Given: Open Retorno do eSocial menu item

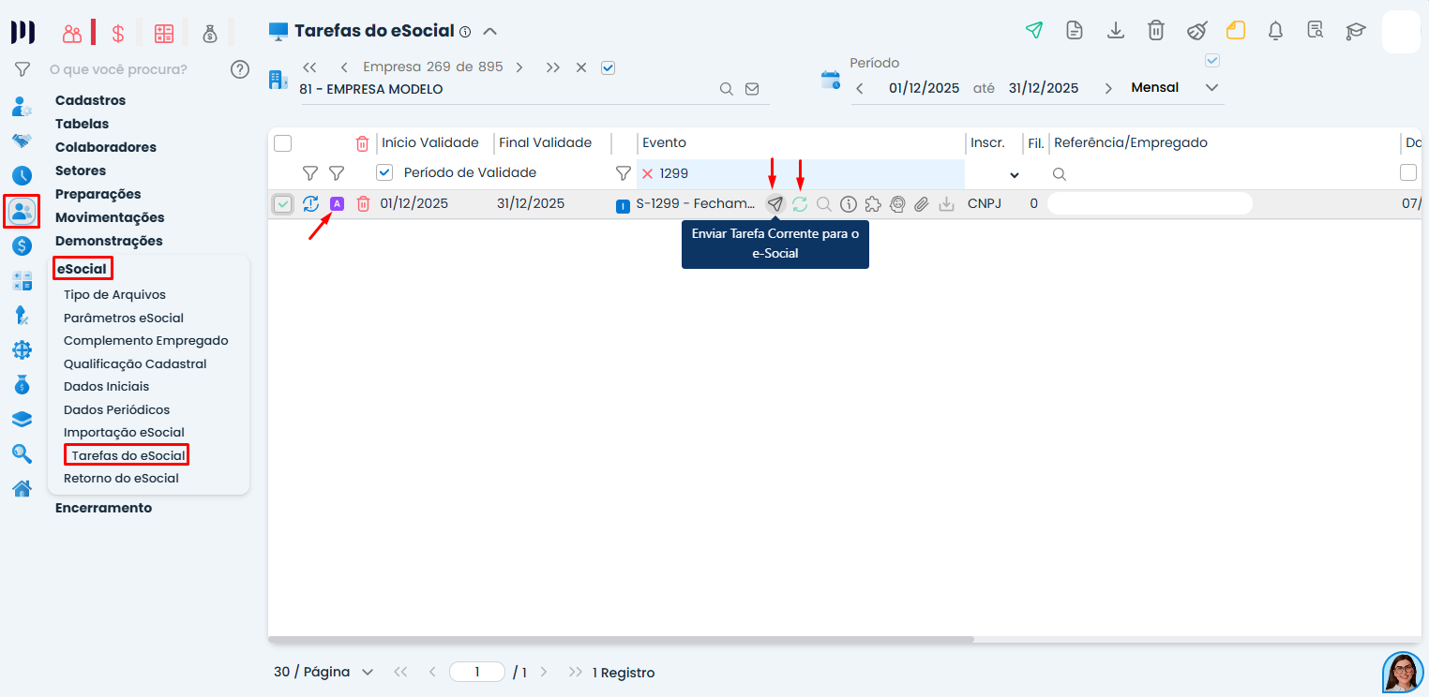Looking at the screenshot, I should pyautogui.click(x=121, y=478).
